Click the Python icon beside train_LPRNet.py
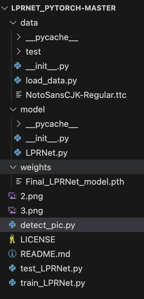Viewport: 144px width, 299px height. pyautogui.click(x=12, y=283)
